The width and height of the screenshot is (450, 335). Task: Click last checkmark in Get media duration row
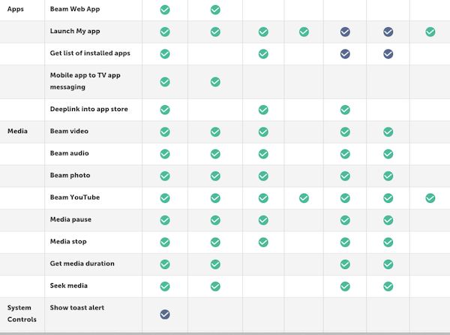388,264
